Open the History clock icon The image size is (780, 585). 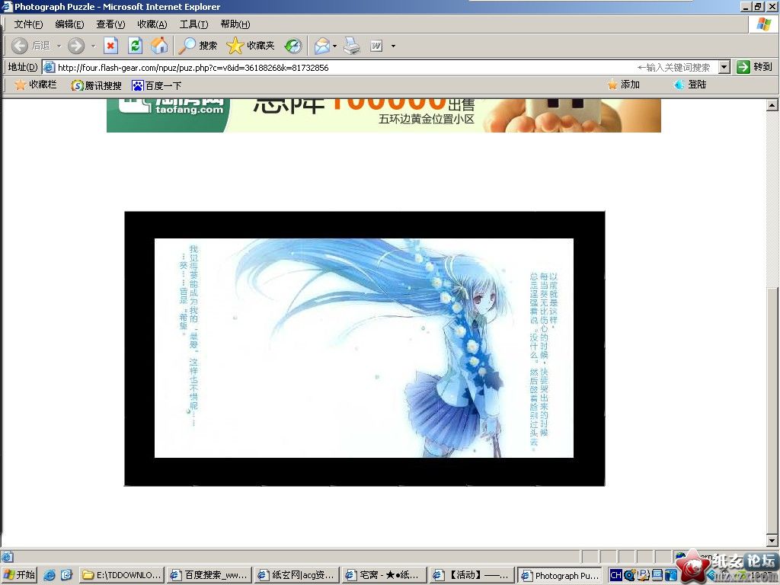coord(293,46)
